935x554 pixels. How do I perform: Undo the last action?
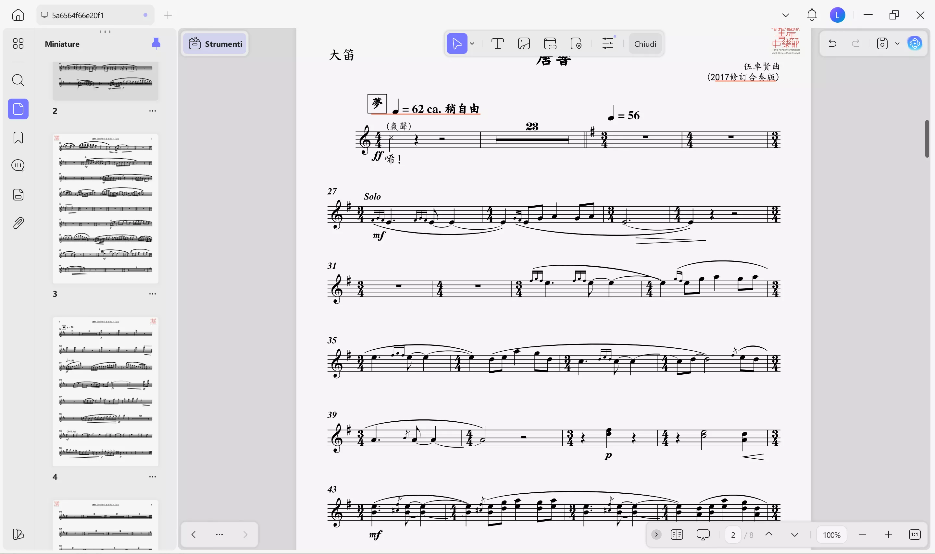(833, 43)
